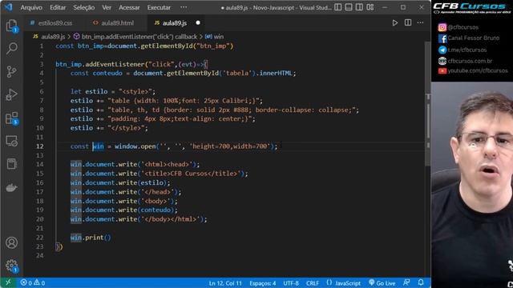Open the Extensions view icon
This screenshot has height=288, width=513.
11,118
